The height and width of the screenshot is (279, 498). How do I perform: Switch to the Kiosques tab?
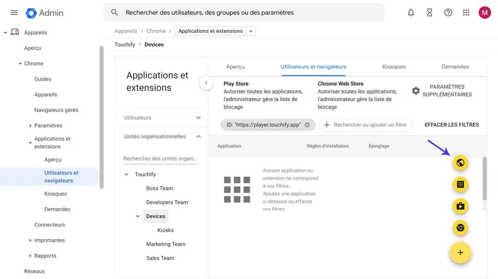click(393, 66)
